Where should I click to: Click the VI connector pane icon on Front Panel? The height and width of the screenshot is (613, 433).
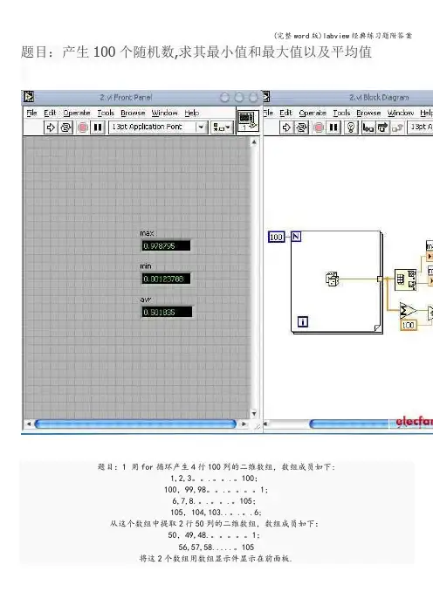tap(248, 121)
